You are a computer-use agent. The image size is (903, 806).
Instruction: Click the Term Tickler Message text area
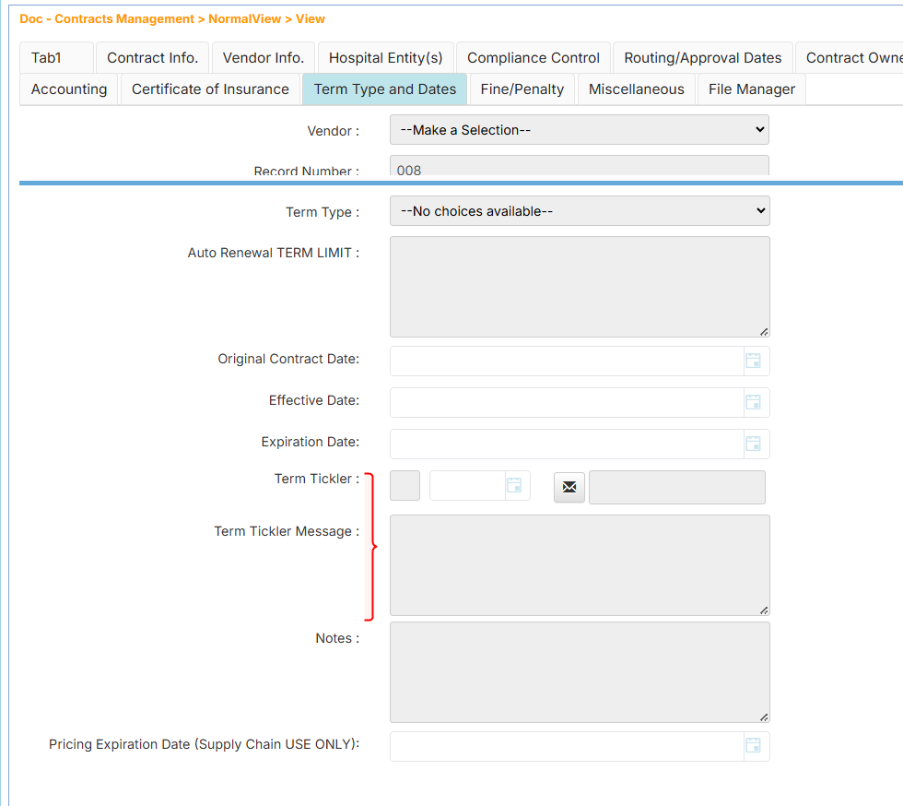coord(579,564)
